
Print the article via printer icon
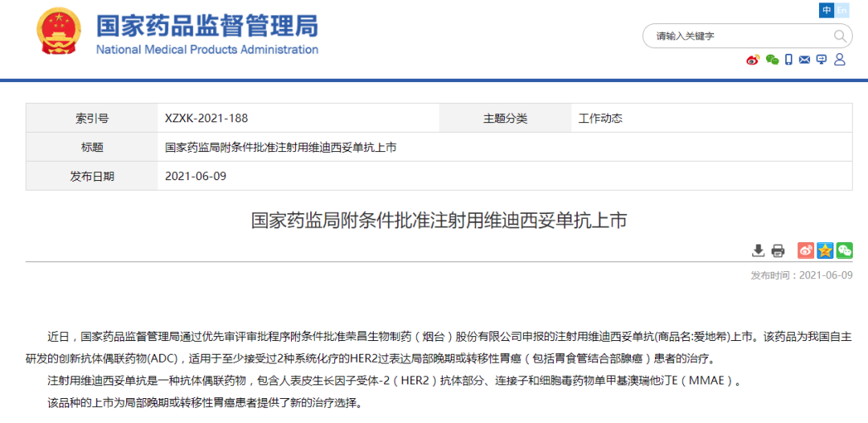(778, 250)
